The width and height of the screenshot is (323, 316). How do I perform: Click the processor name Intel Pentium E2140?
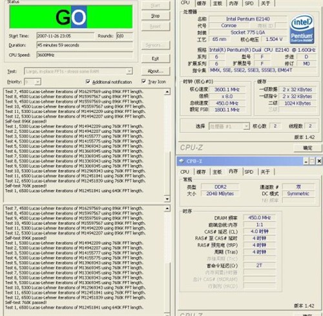(247, 19)
